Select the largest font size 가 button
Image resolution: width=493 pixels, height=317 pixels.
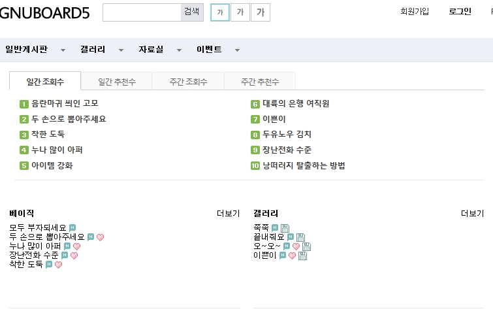pyautogui.click(x=261, y=12)
